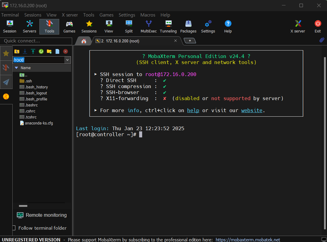The image size is (327, 242).
Task: Click the file list horizontal scrollbar thumb
Action: pos(23,206)
